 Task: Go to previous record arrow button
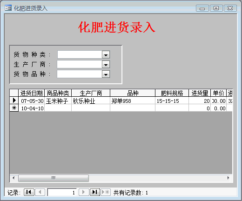(40, 192)
